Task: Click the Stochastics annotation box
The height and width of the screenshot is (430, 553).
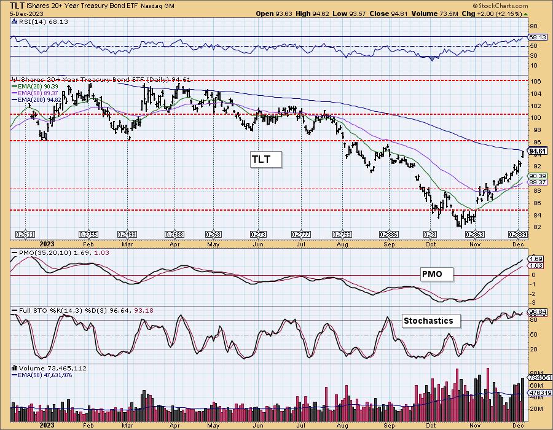Action: pos(431,321)
